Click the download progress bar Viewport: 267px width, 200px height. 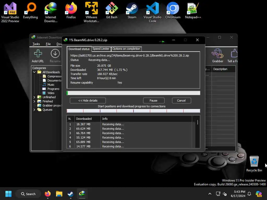coord(133,93)
